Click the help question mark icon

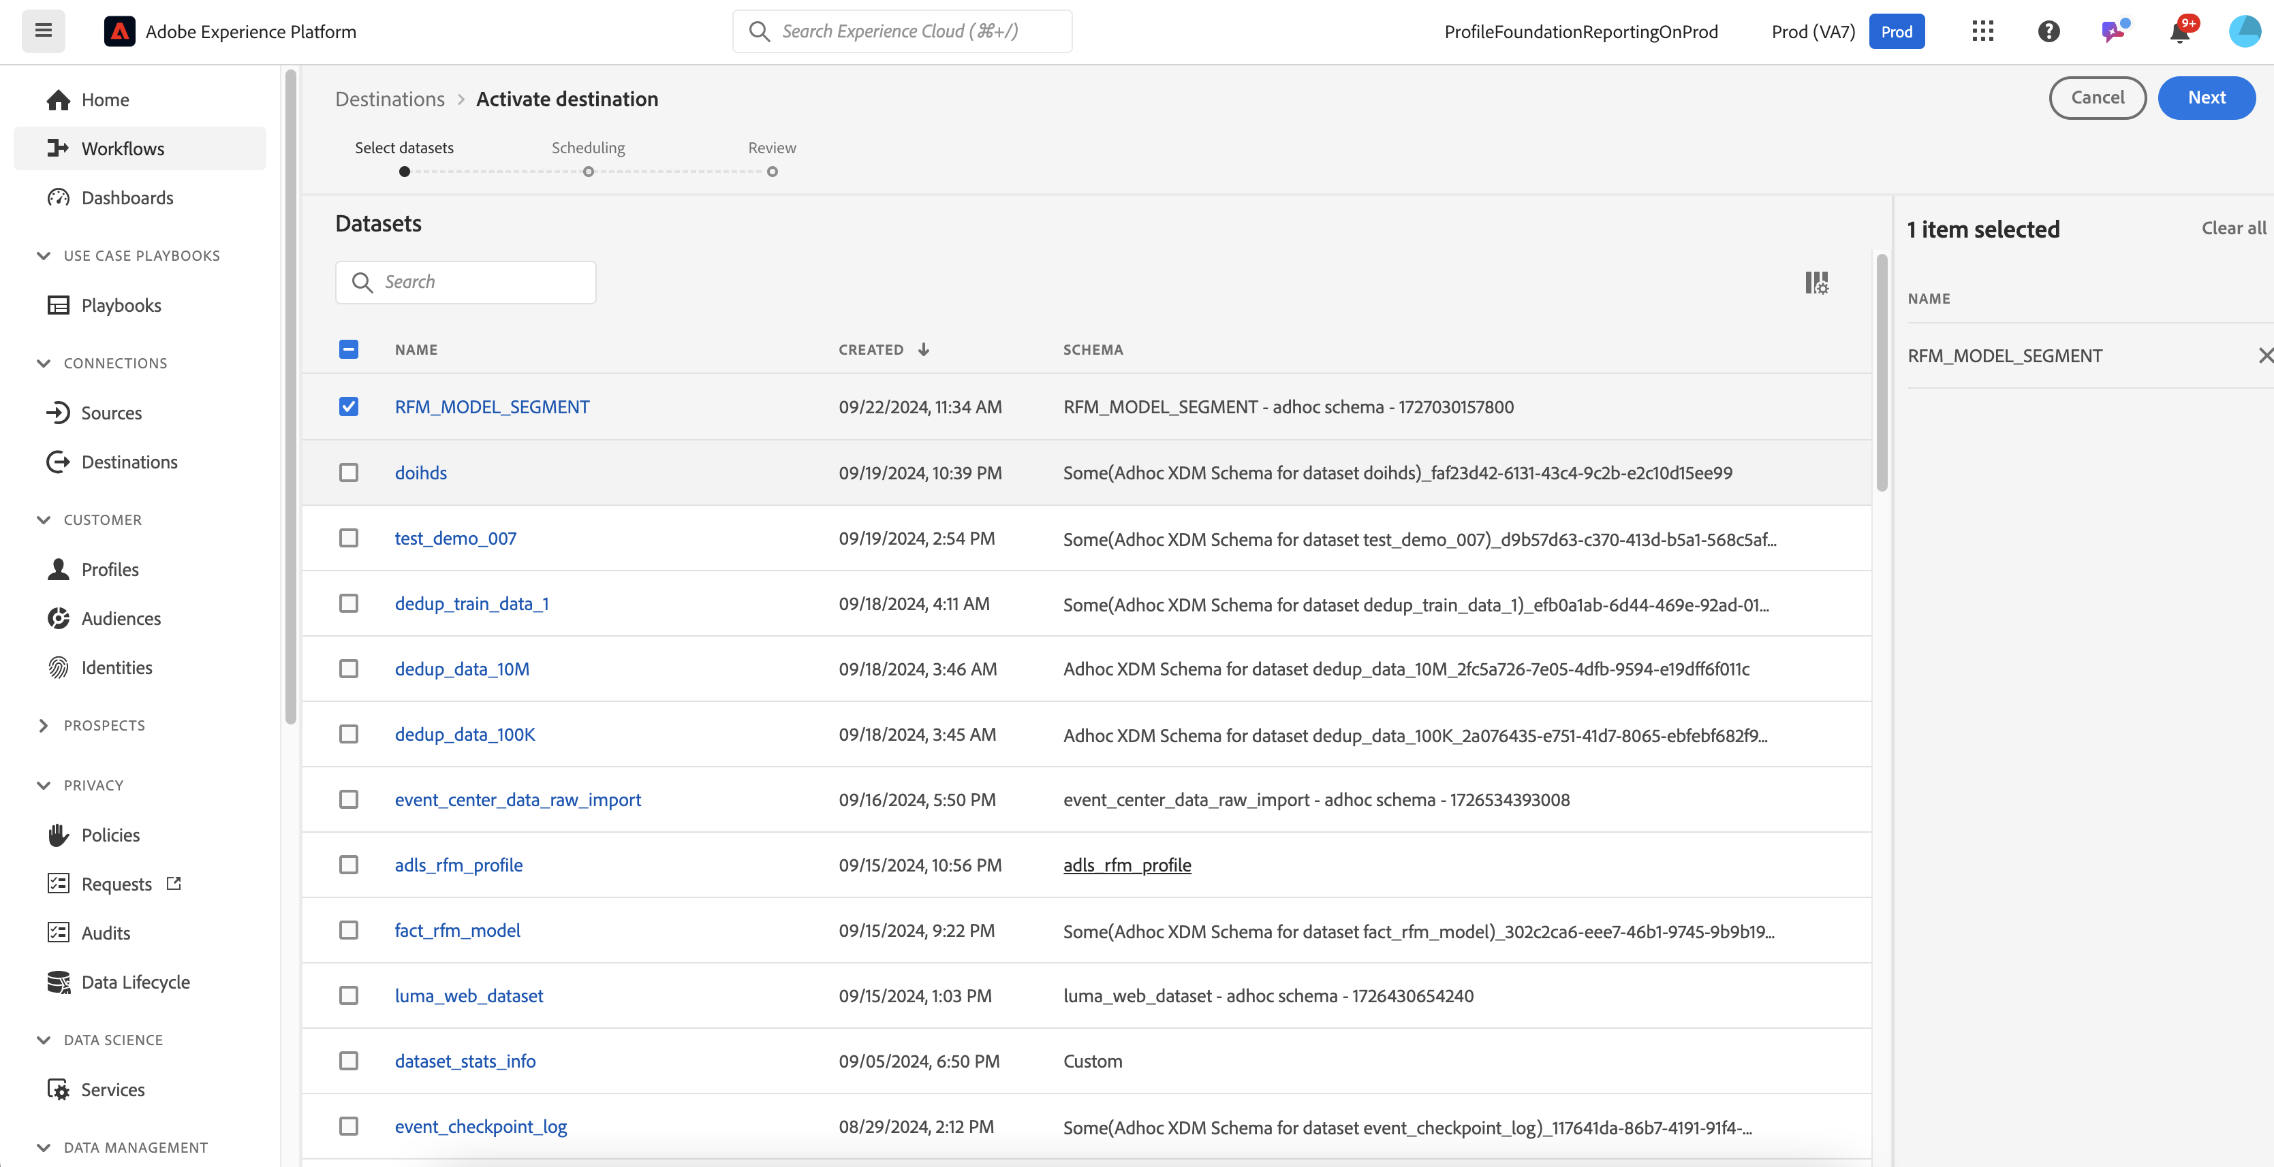pyautogui.click(x=2048, y=32)
